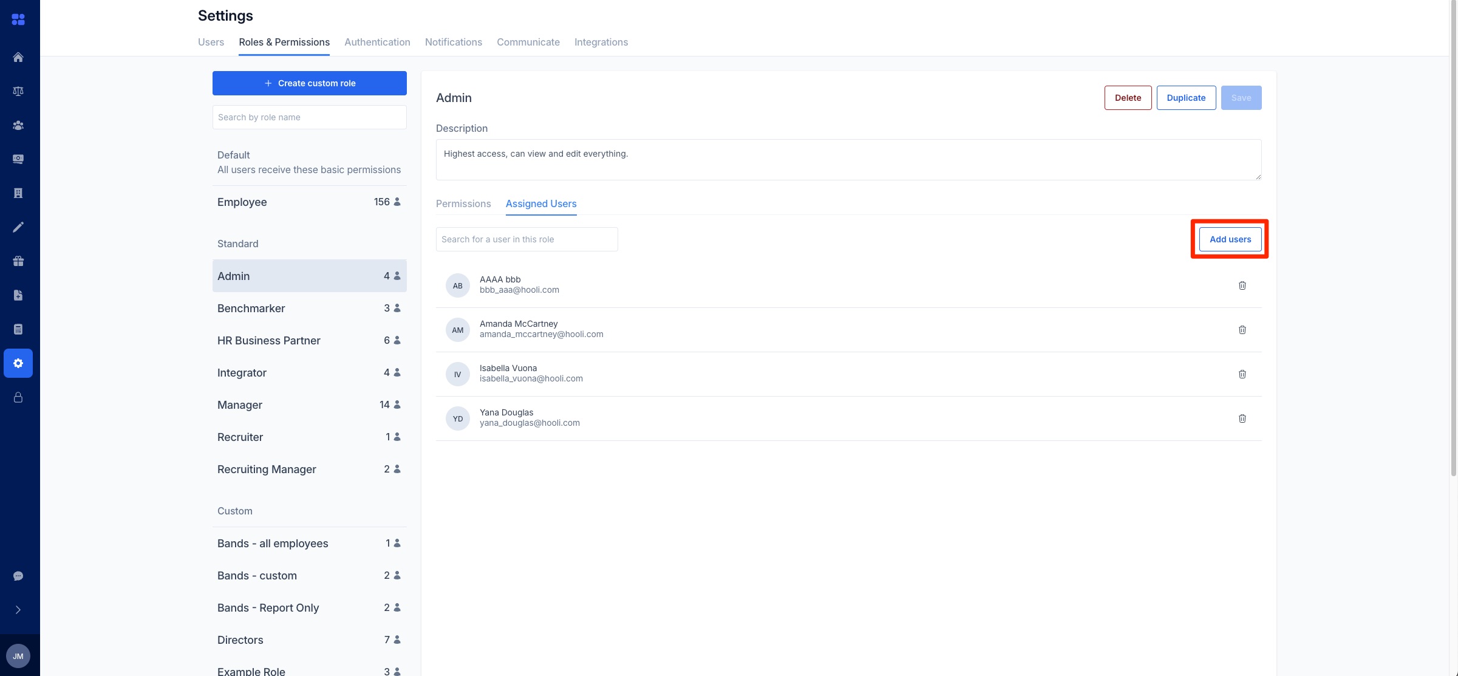Open the gift benefits icon in sidebar
This screenshot has width=1458, height=676.
point(18,261)
